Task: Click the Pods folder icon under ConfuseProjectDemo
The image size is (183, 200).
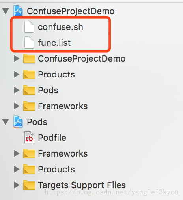Action: click(x=29, y=90)
